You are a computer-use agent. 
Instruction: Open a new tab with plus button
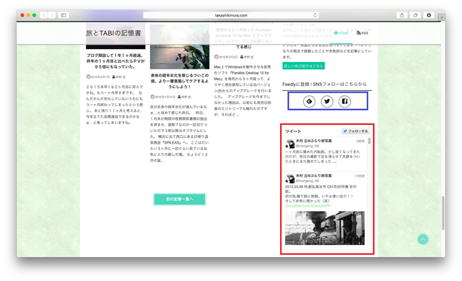(x=442, y=17)
